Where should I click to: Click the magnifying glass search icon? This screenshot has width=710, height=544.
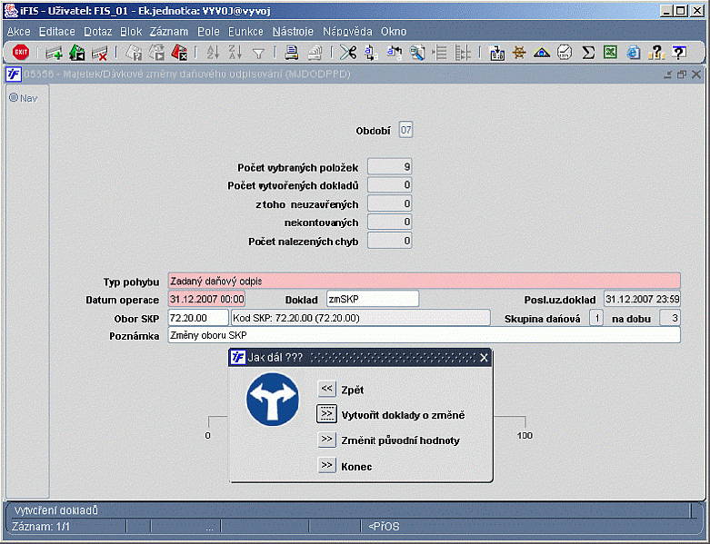click(x=417, y=53)
